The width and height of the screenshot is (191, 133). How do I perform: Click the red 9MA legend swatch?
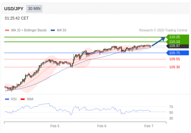click(x=23, y=99)
